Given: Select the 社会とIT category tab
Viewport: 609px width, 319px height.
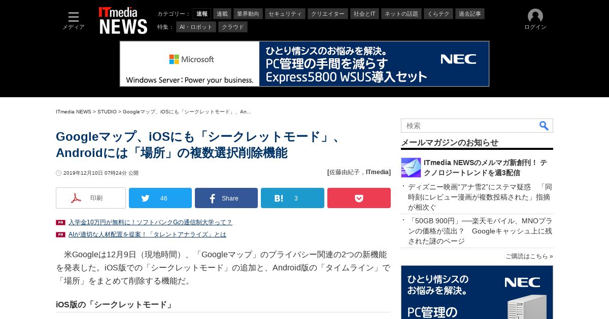Looking at the screenshot, I should pyautogui.click(x=365, y=14).
